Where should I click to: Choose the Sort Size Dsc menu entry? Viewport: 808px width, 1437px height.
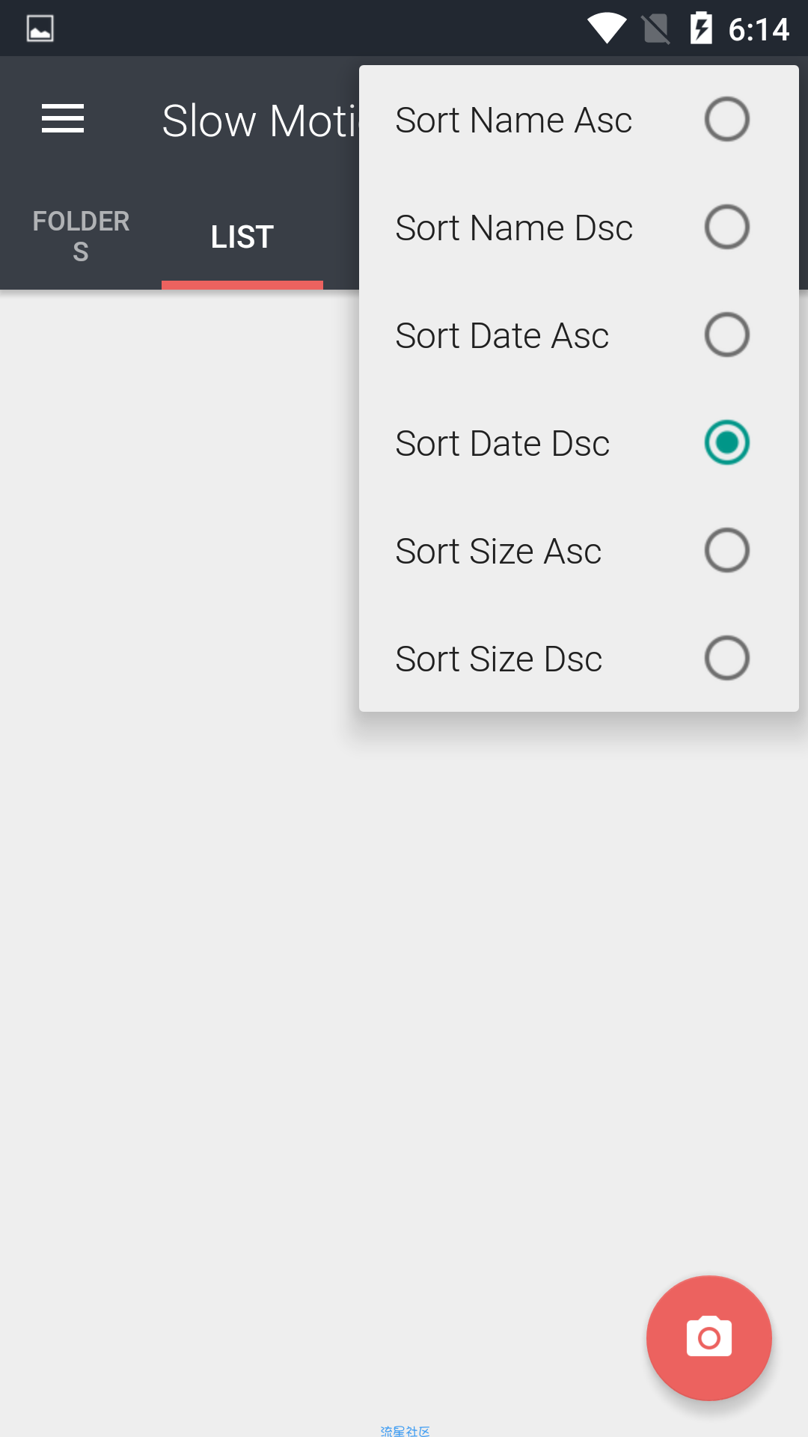click(x=579, y=659)
